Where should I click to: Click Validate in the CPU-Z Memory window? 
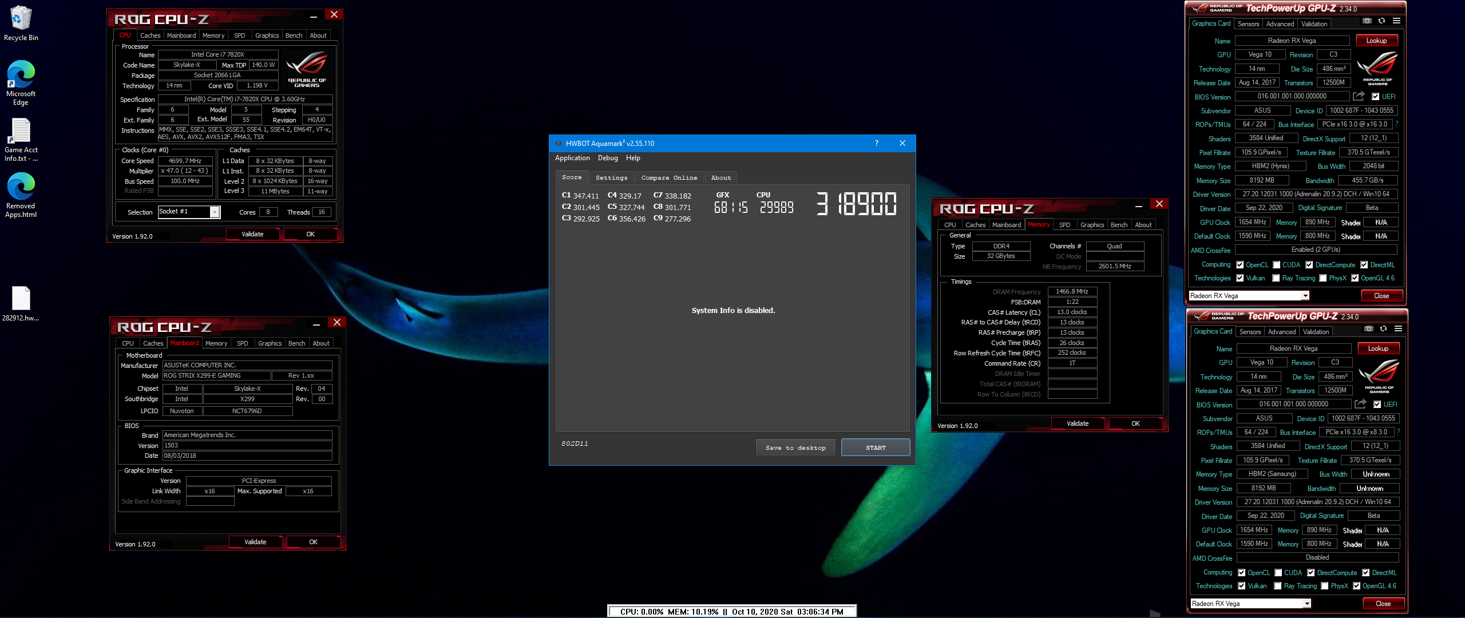(1078, 423)
